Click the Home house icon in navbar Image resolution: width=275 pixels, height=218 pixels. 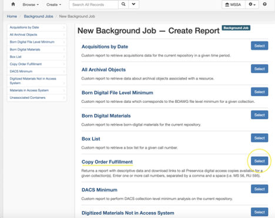[13, 4]
